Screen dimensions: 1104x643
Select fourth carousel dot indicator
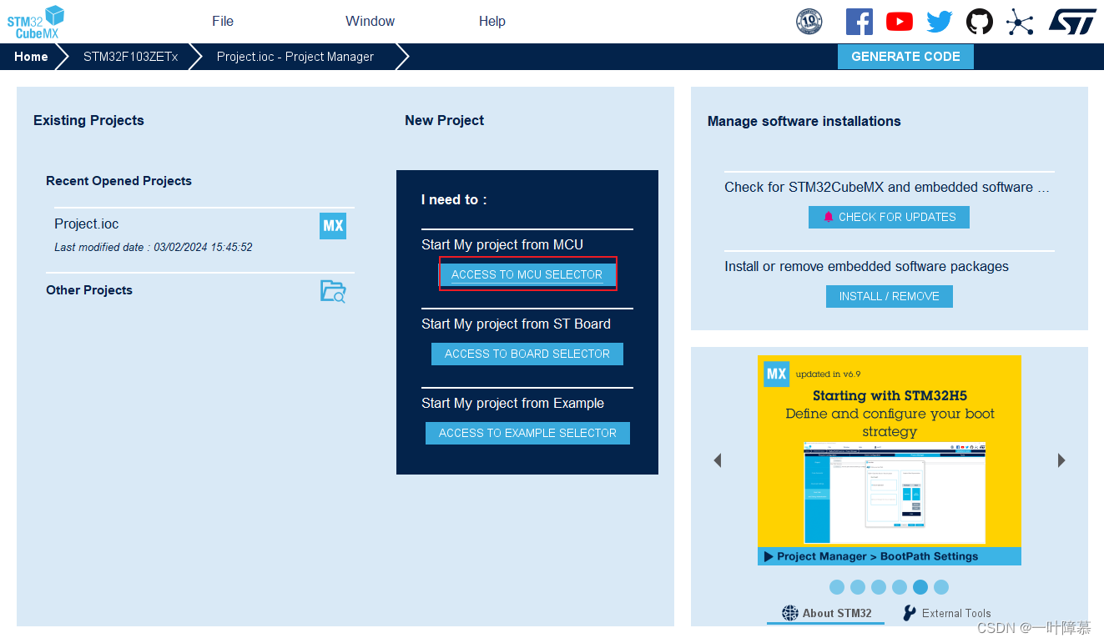pyautogui.click(x=900, y=587)
